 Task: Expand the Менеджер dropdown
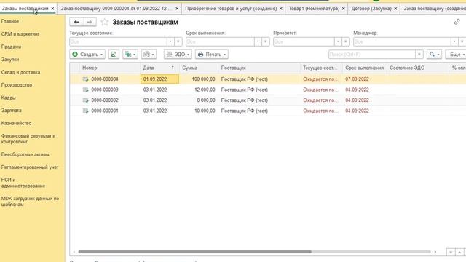[x=454, y=41]
